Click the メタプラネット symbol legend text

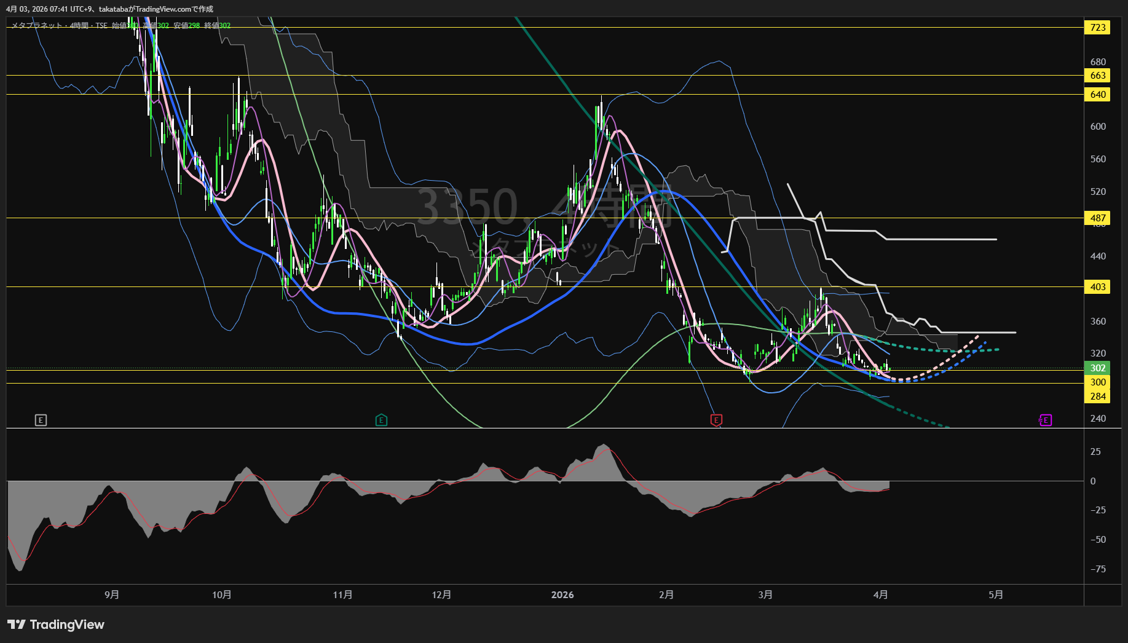pyautogui.click(x=37, y=26)
